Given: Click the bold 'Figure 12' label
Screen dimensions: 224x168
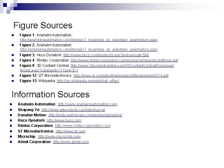Looking at the screenshot, I should pos(28,75).
